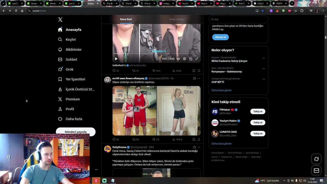
Task: Open Bildirimler page
Action: point(70,50)
